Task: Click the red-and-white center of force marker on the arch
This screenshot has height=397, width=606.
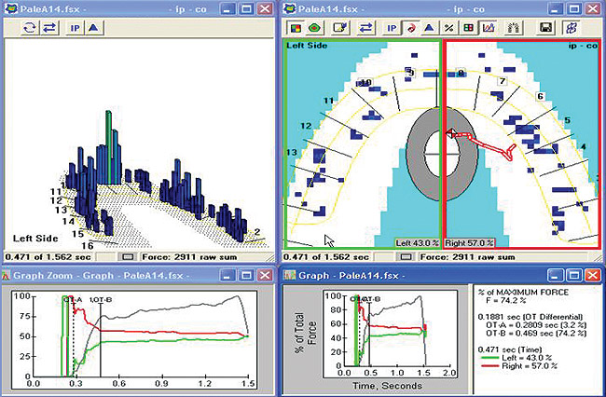Action: click(x=452, y=134)
